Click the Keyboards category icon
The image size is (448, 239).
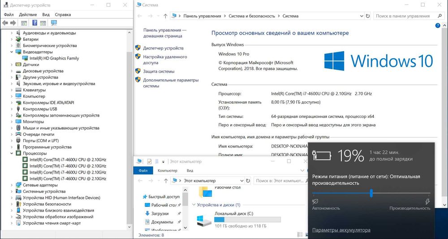[18, 90]
